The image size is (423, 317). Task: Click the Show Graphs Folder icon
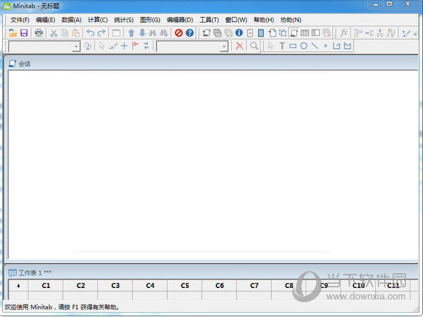tap(228, 33)
